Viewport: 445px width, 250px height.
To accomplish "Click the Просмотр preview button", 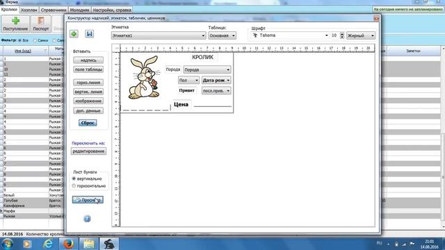I will (x=88, y=200).
